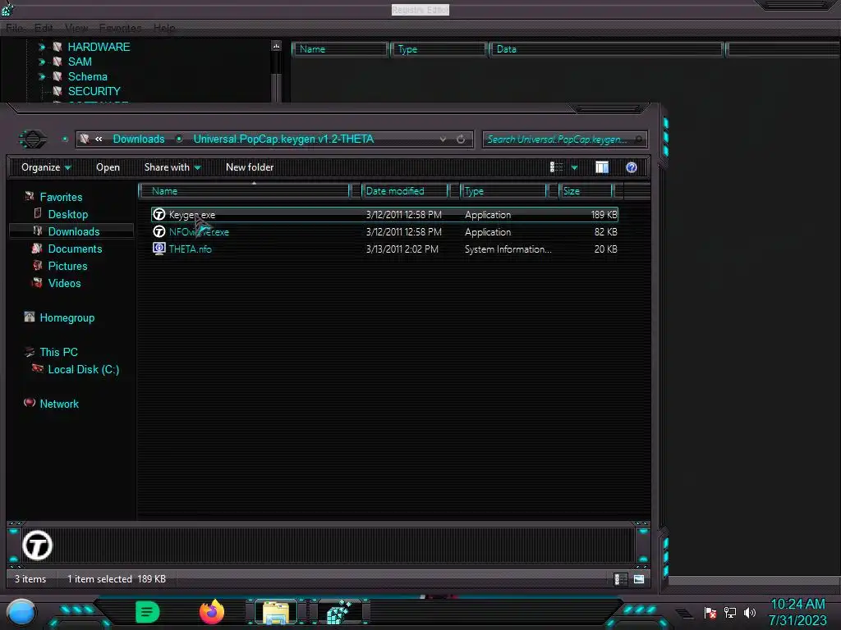This screenshot has height=630, width=841.
Task: Open Local Disk (C:)
Action: click(x=84, y=369)
